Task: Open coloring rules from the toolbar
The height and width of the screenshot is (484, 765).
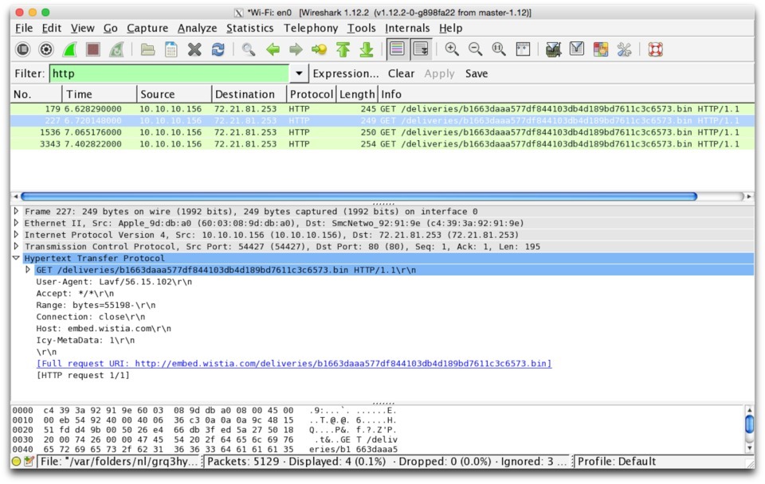Action: tap(602, 48)
